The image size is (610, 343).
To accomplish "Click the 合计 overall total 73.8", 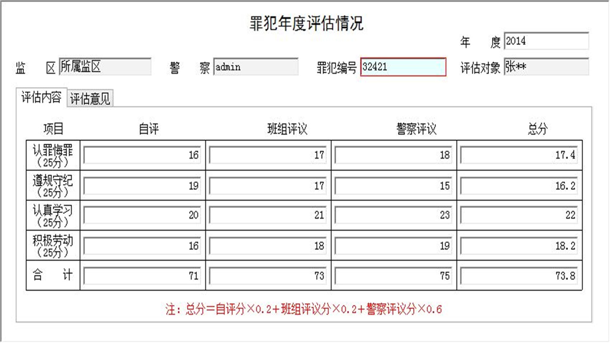I will point(519,275).
